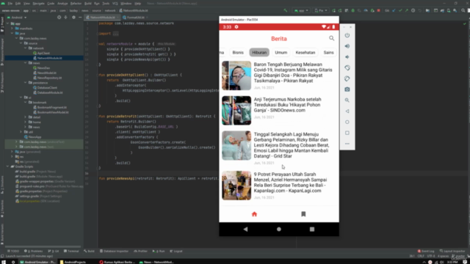
Task: Open project panel settings gear
Action: (x=73, y=18)
